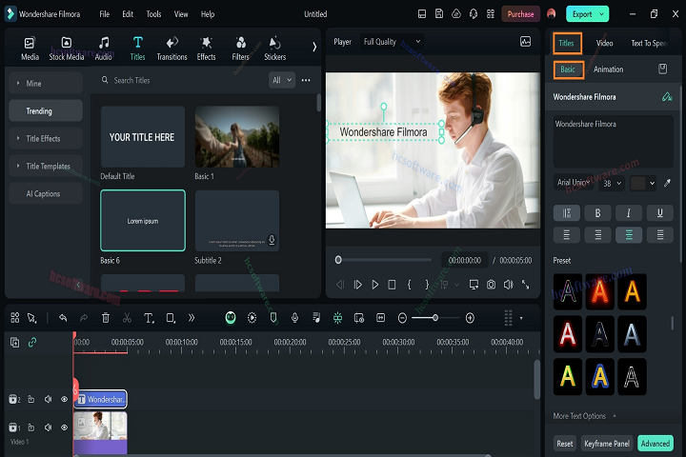Delete selected clip with trash icon

click(106, 318)
